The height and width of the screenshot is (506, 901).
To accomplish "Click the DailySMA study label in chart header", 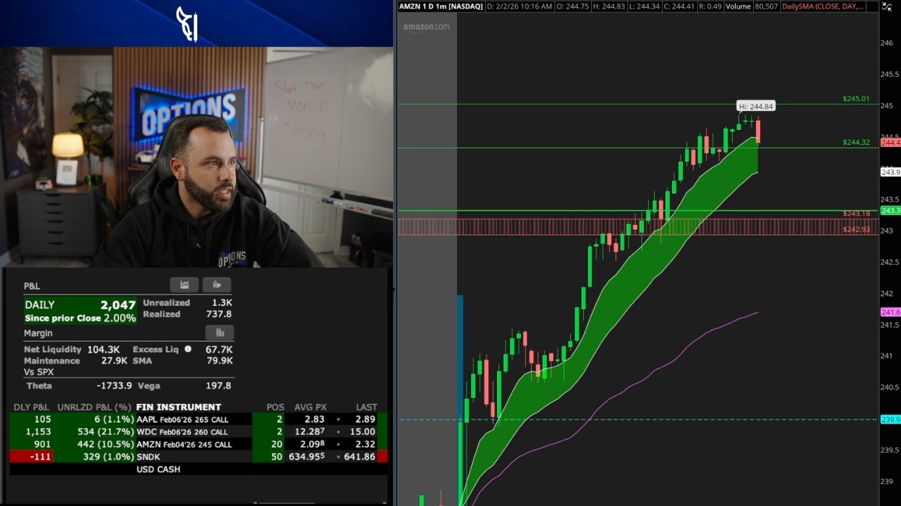I will [824, 6].
